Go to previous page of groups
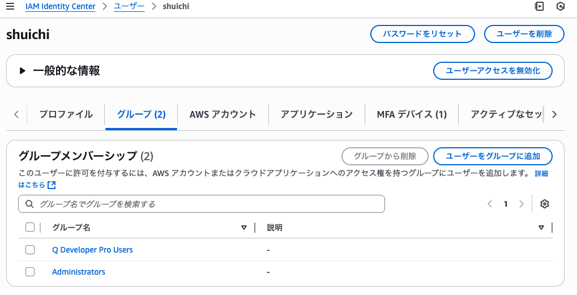This screenshot has width=577, height=295. pyautogui.click(x=490, y=204)
